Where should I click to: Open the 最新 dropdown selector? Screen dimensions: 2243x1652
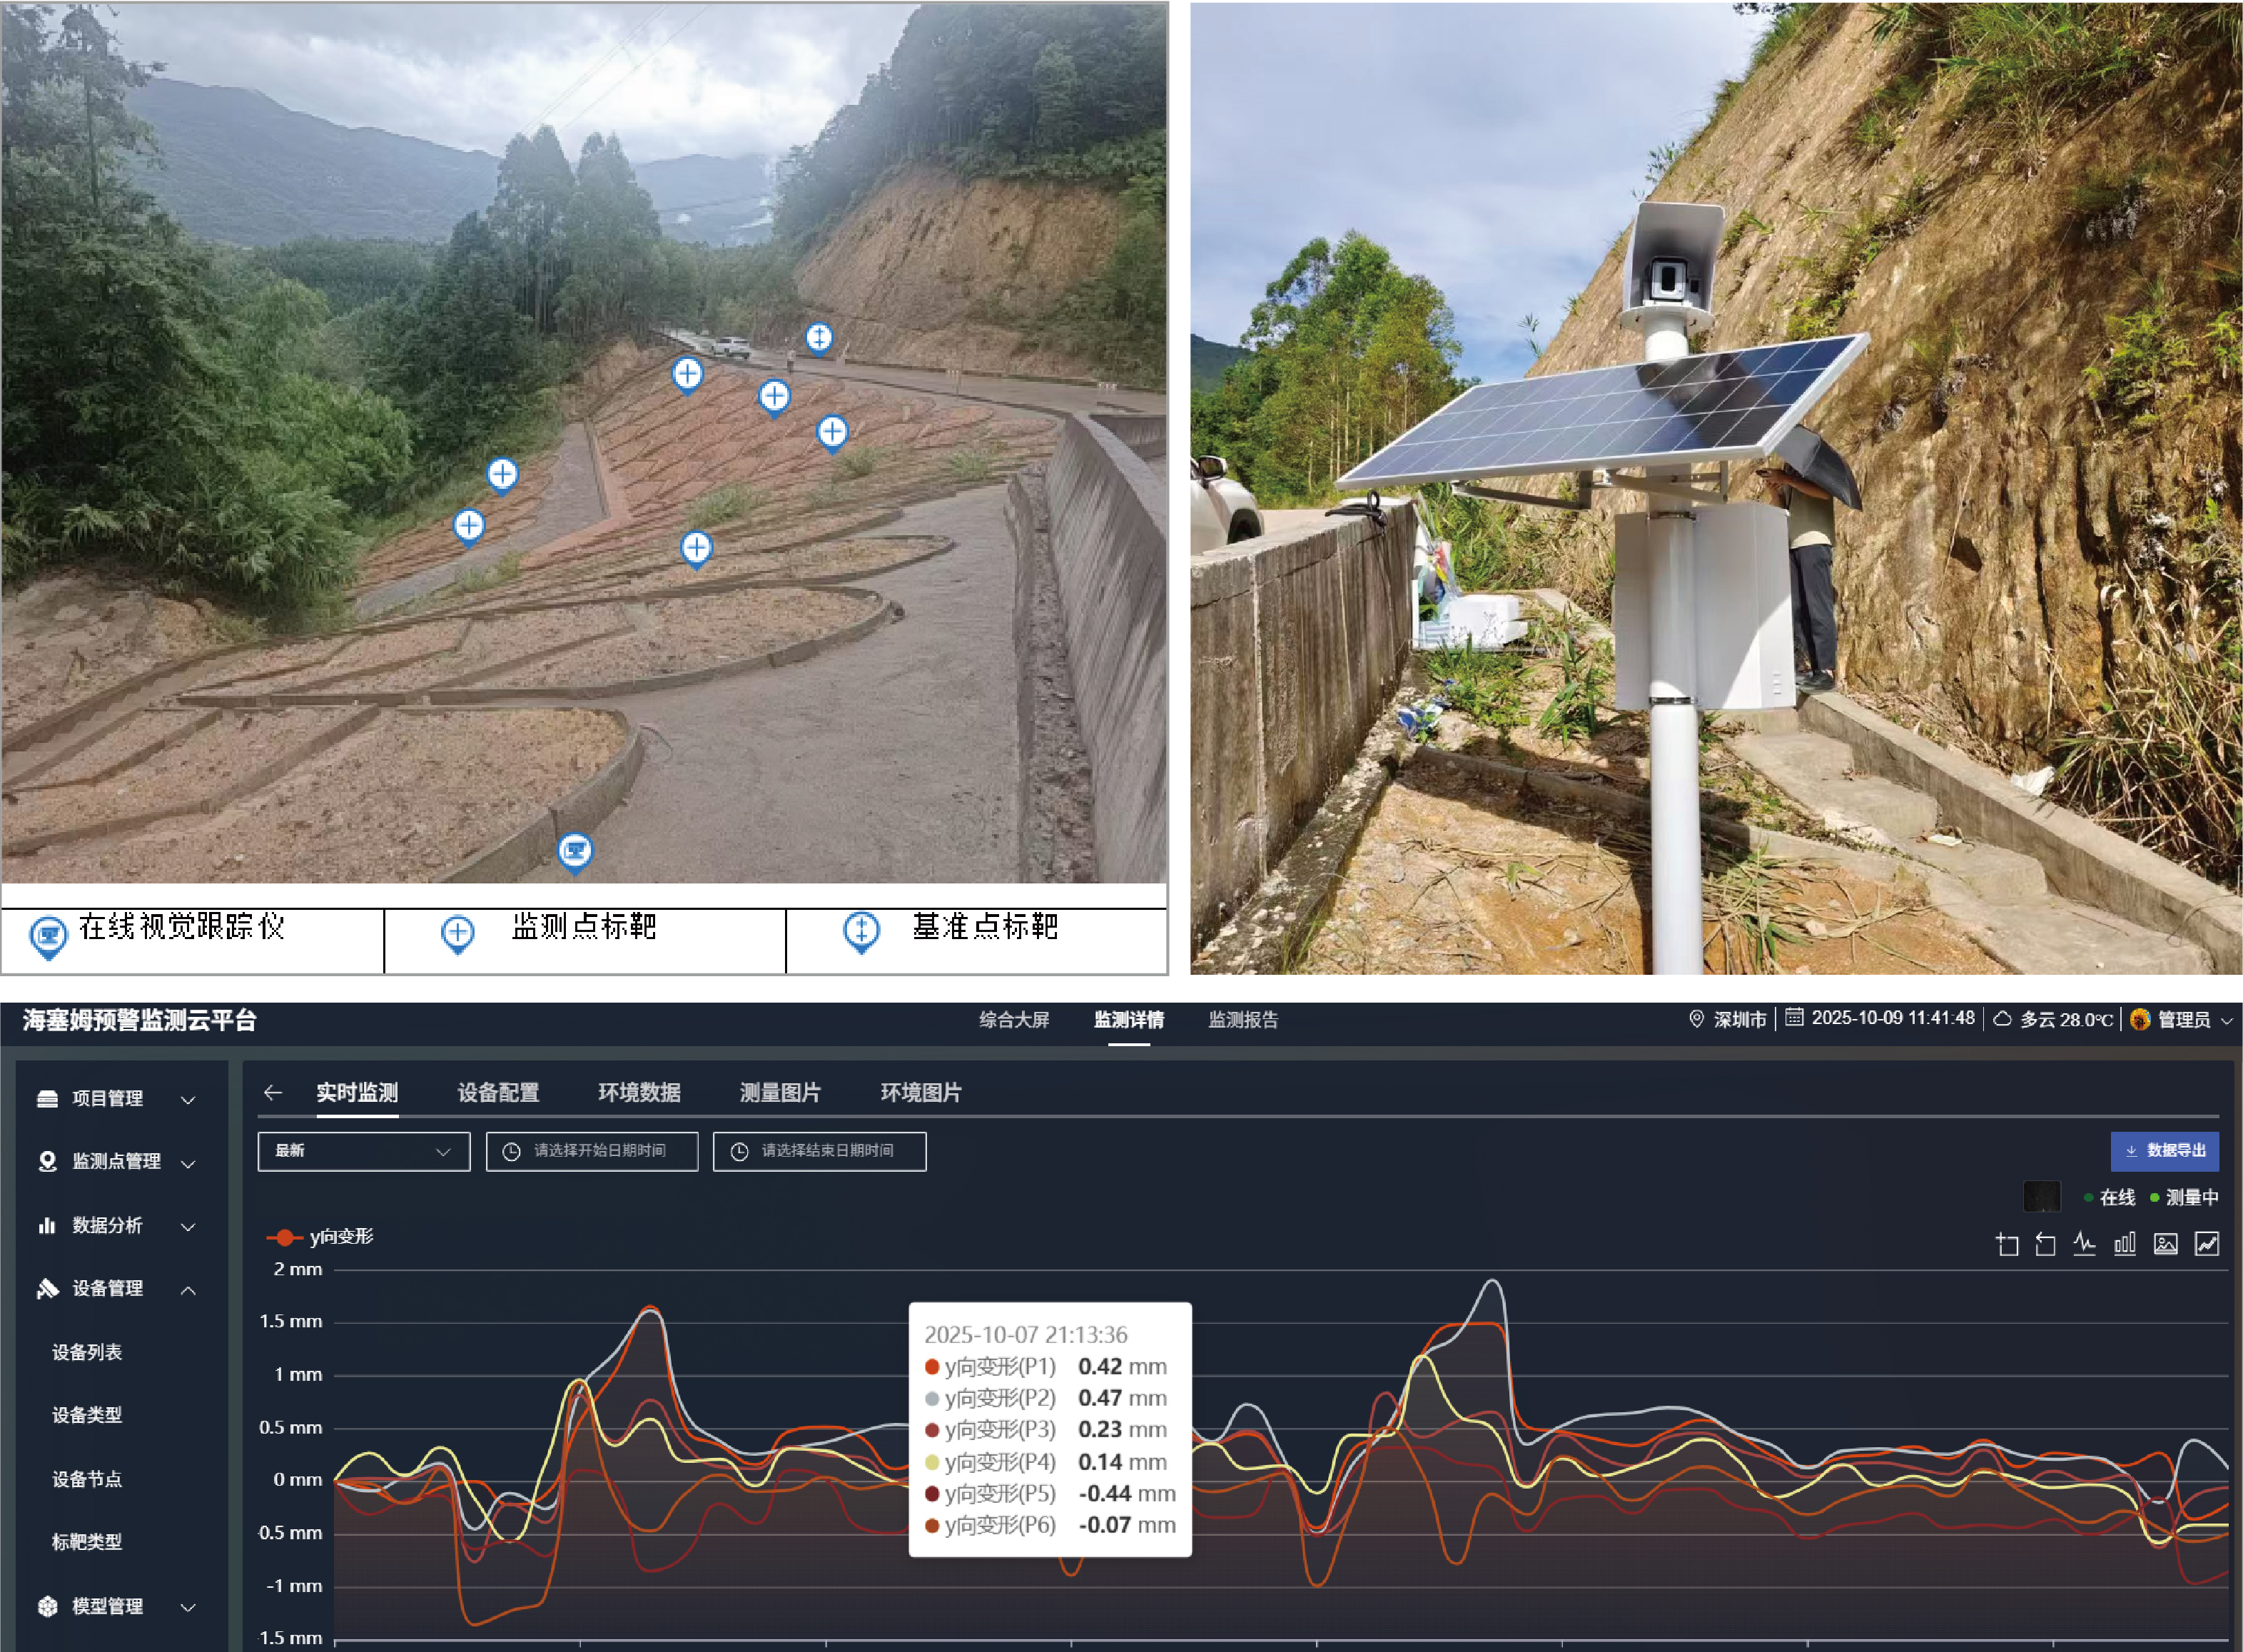tap(364, 1151)
